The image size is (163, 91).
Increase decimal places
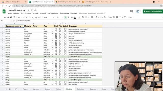tap(36, 17)
